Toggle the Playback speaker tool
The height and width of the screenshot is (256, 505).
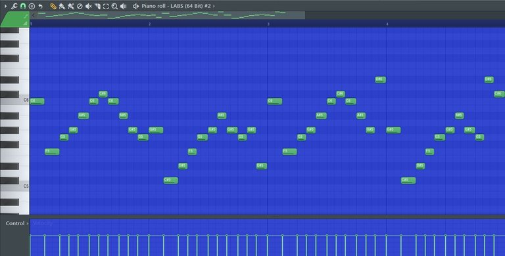pyautogui.click(x=124, y=6)
